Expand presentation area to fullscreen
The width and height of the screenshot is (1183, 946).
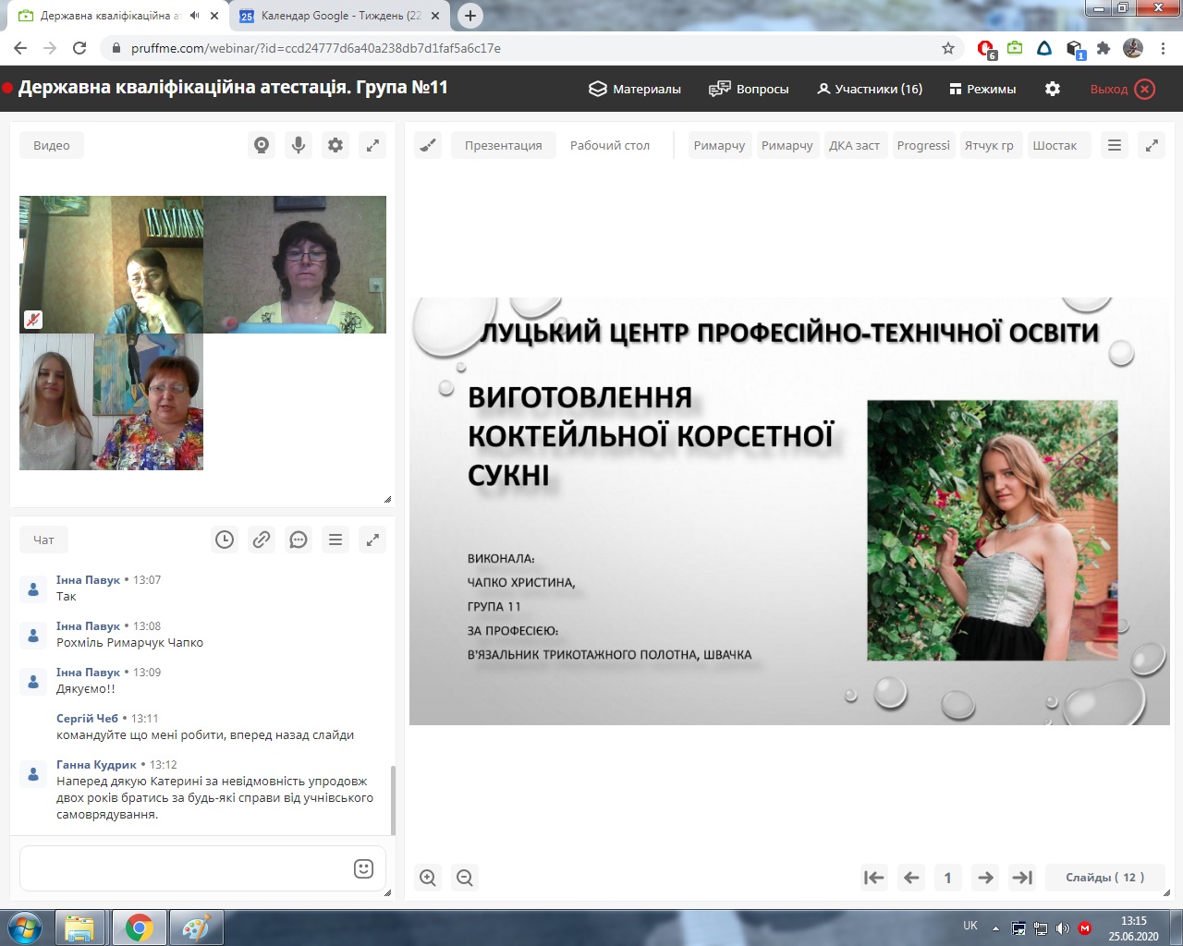click(1152, 145)
